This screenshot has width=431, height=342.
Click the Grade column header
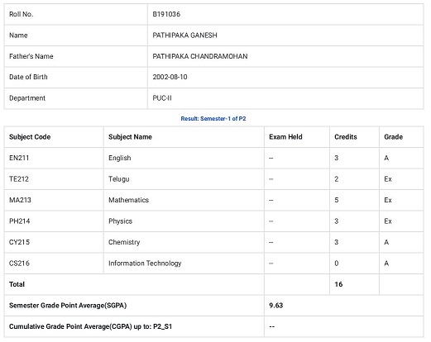point(393,137)
